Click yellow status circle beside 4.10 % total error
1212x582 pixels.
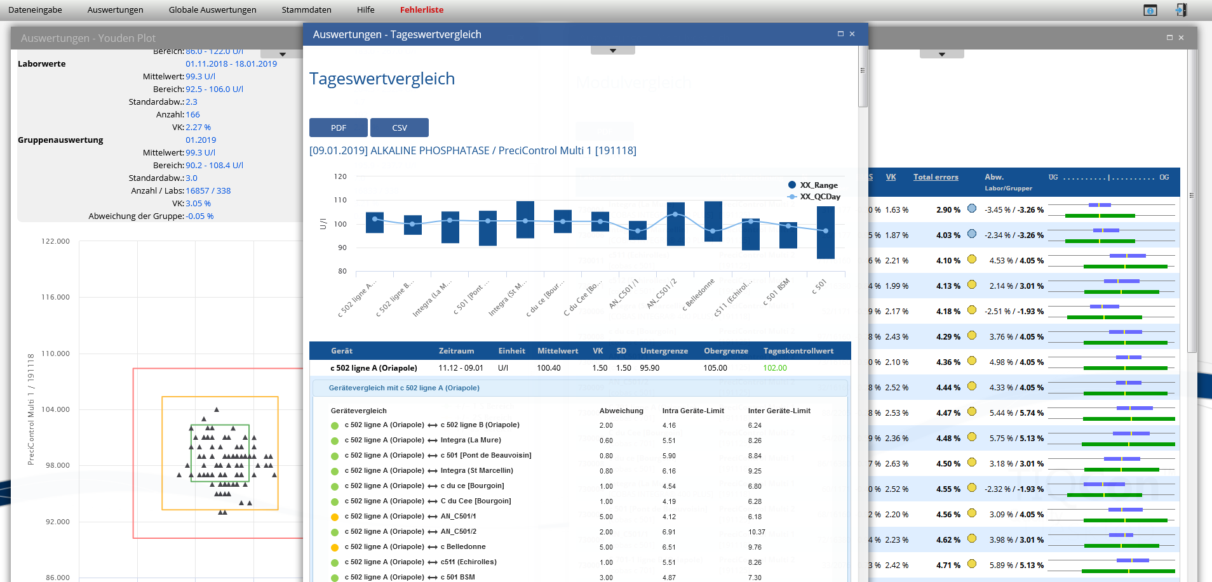972,259
